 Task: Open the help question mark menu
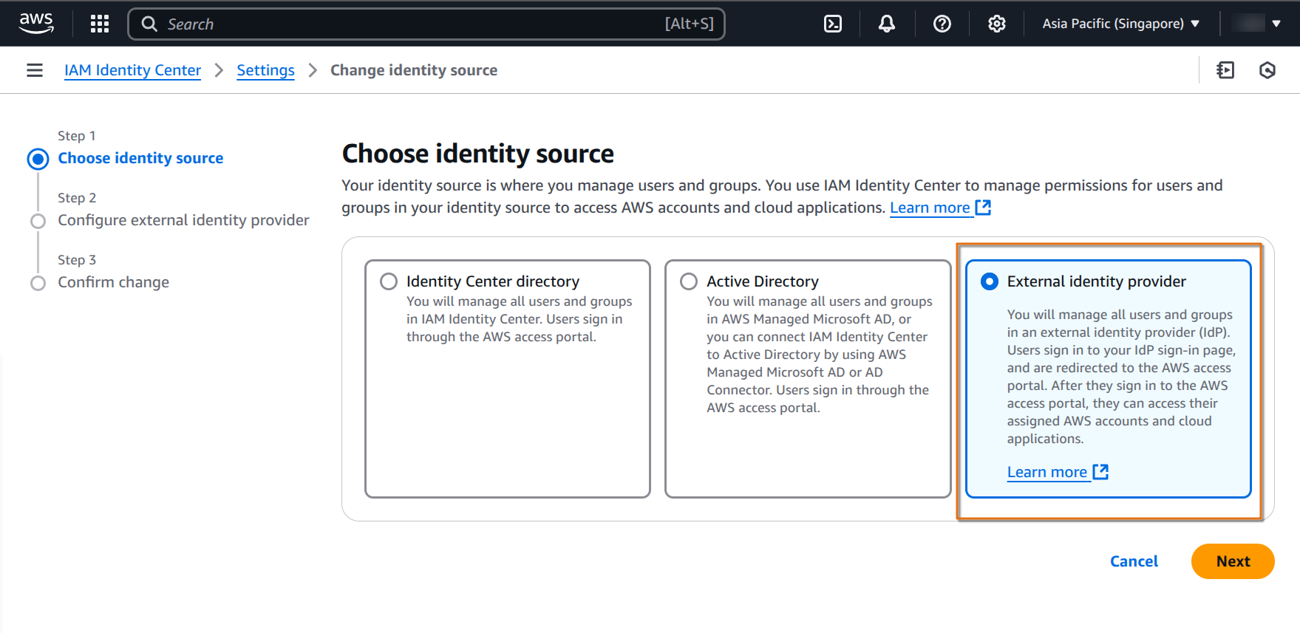click(942, 24)
